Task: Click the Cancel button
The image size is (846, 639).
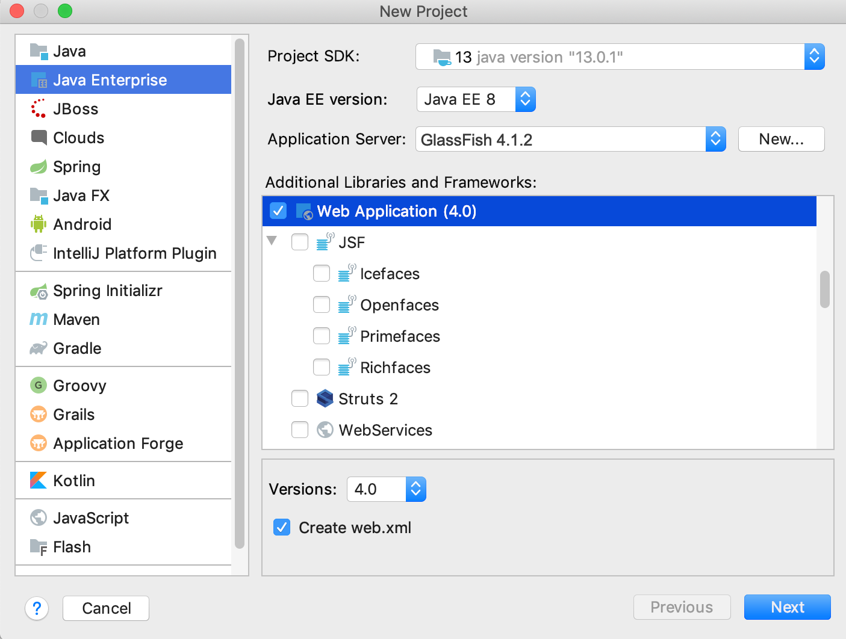Action: click(106, 608)
